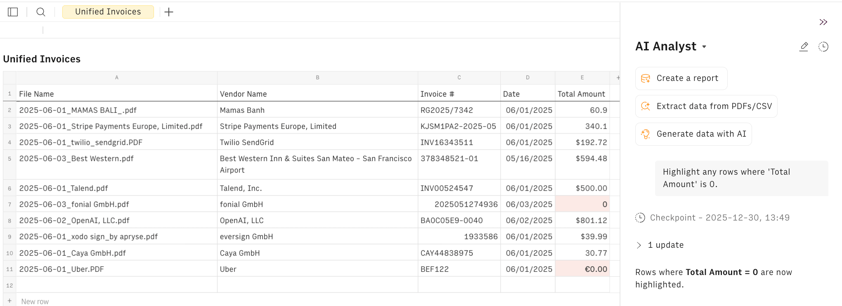Select invoice number RG2025/7342
Viewport: 842px width, 306px height.
[x=459, y=110]
